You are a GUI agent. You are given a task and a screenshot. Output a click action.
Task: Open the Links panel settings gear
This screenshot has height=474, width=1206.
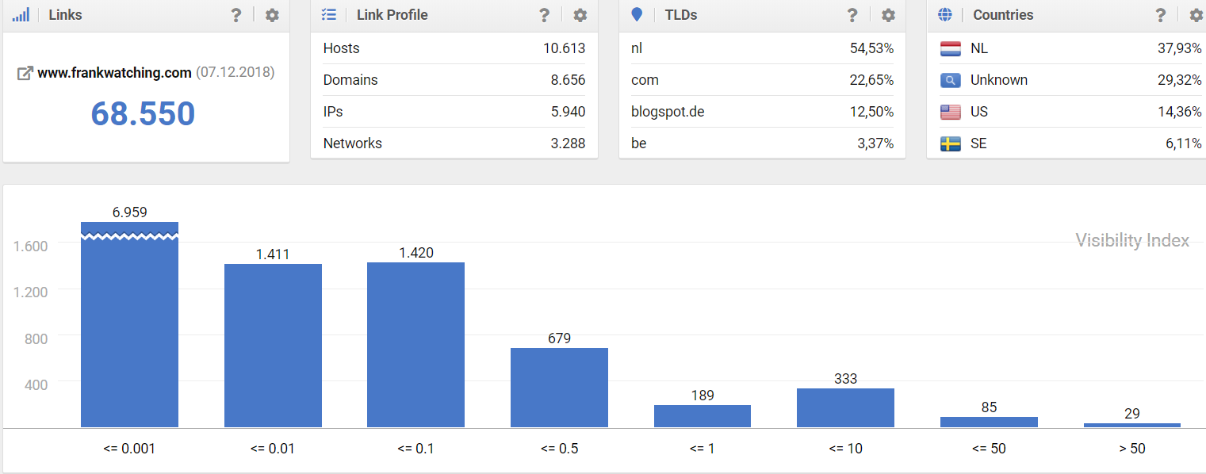[x=272, y=15]
